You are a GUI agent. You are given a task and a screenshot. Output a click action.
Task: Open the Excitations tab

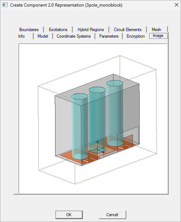(x=58, y=30)
